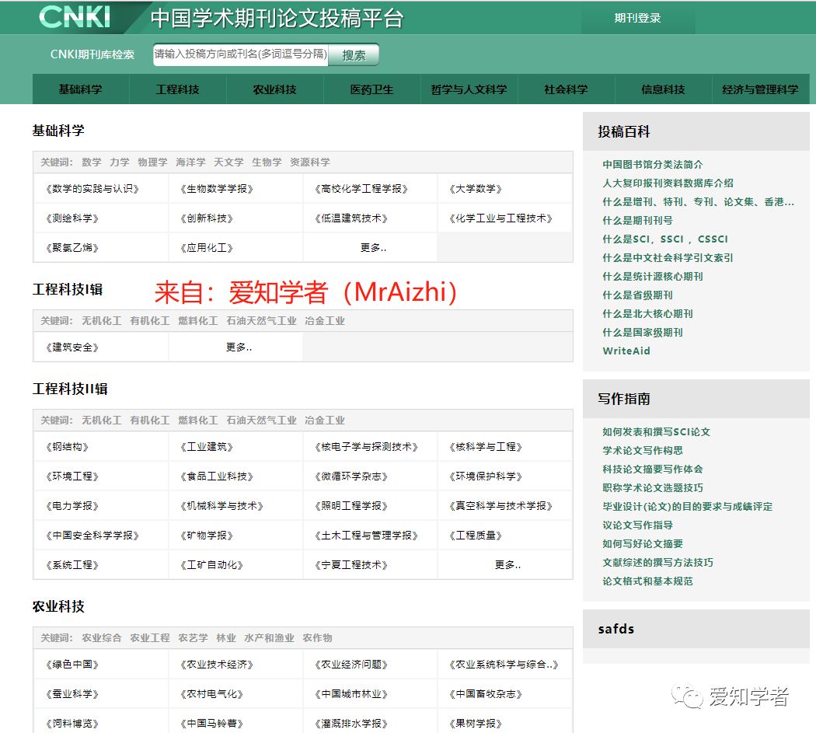
Task: Open journal 《应用化工》
Action: (x=207, y=248)
